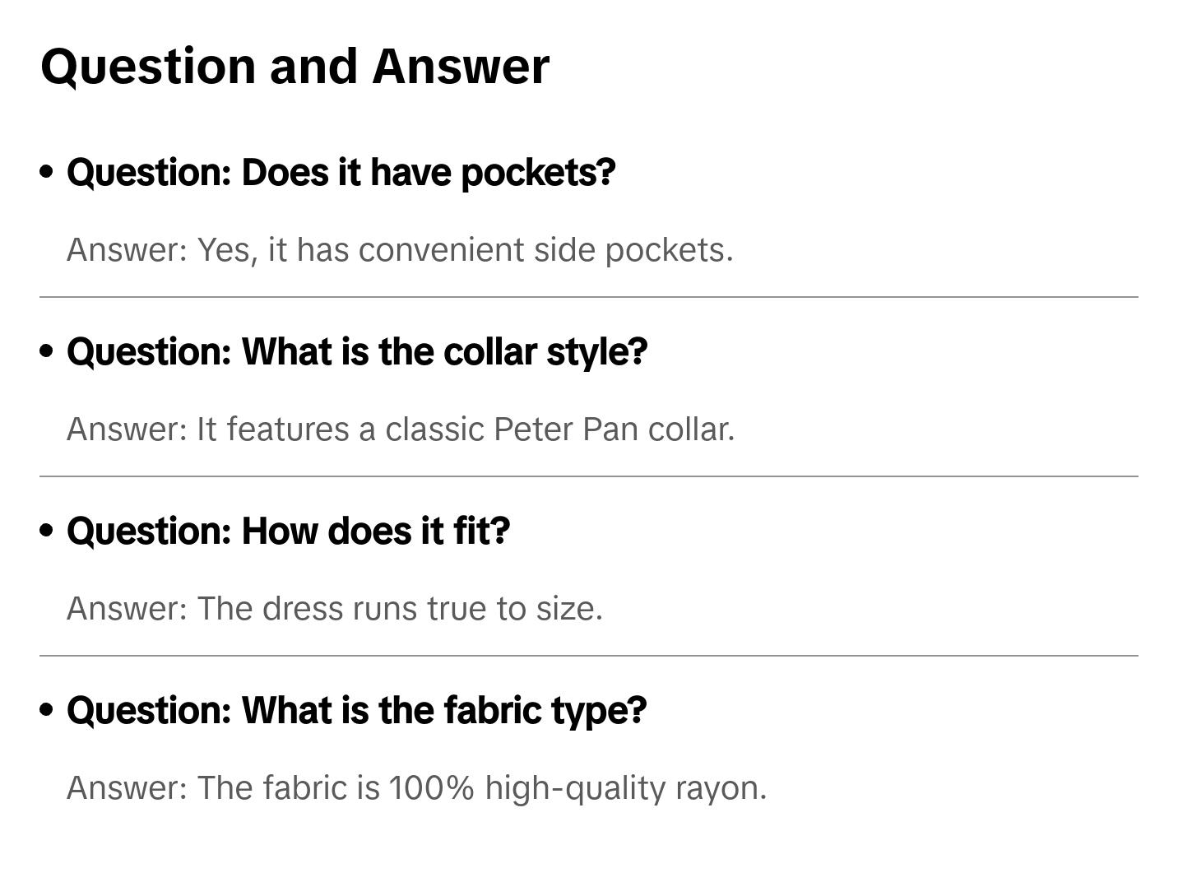
Task: Click '100%' in the fabric answer
Action: point(431,788)
